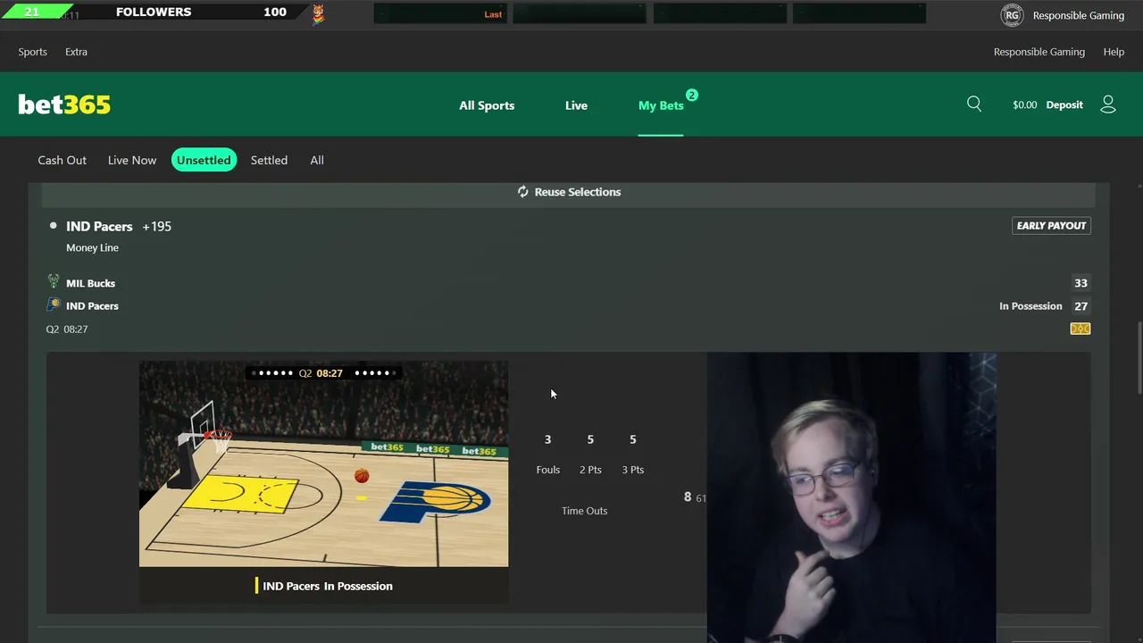
Task: Select the All bets filter
Action: click(317, 160)
